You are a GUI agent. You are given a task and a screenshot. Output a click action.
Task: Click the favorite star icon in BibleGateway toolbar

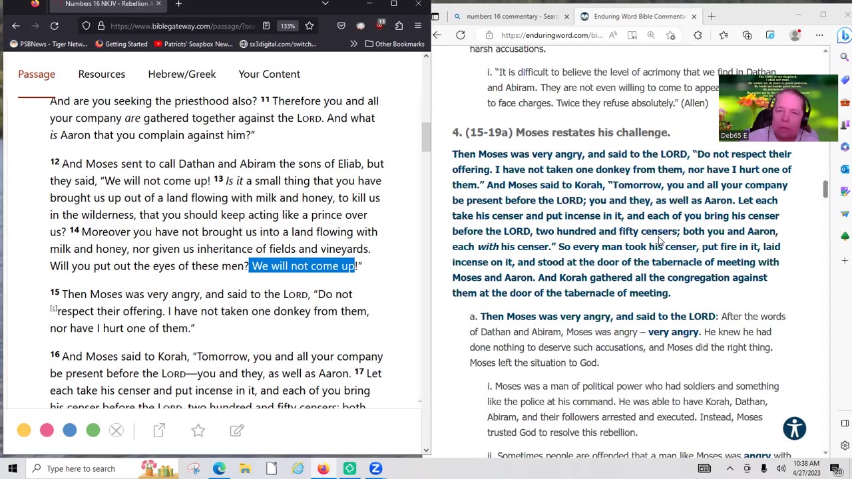click(x=198, y=430)
